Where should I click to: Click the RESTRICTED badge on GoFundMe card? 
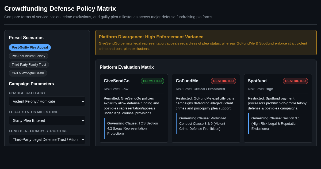(223, 81)
